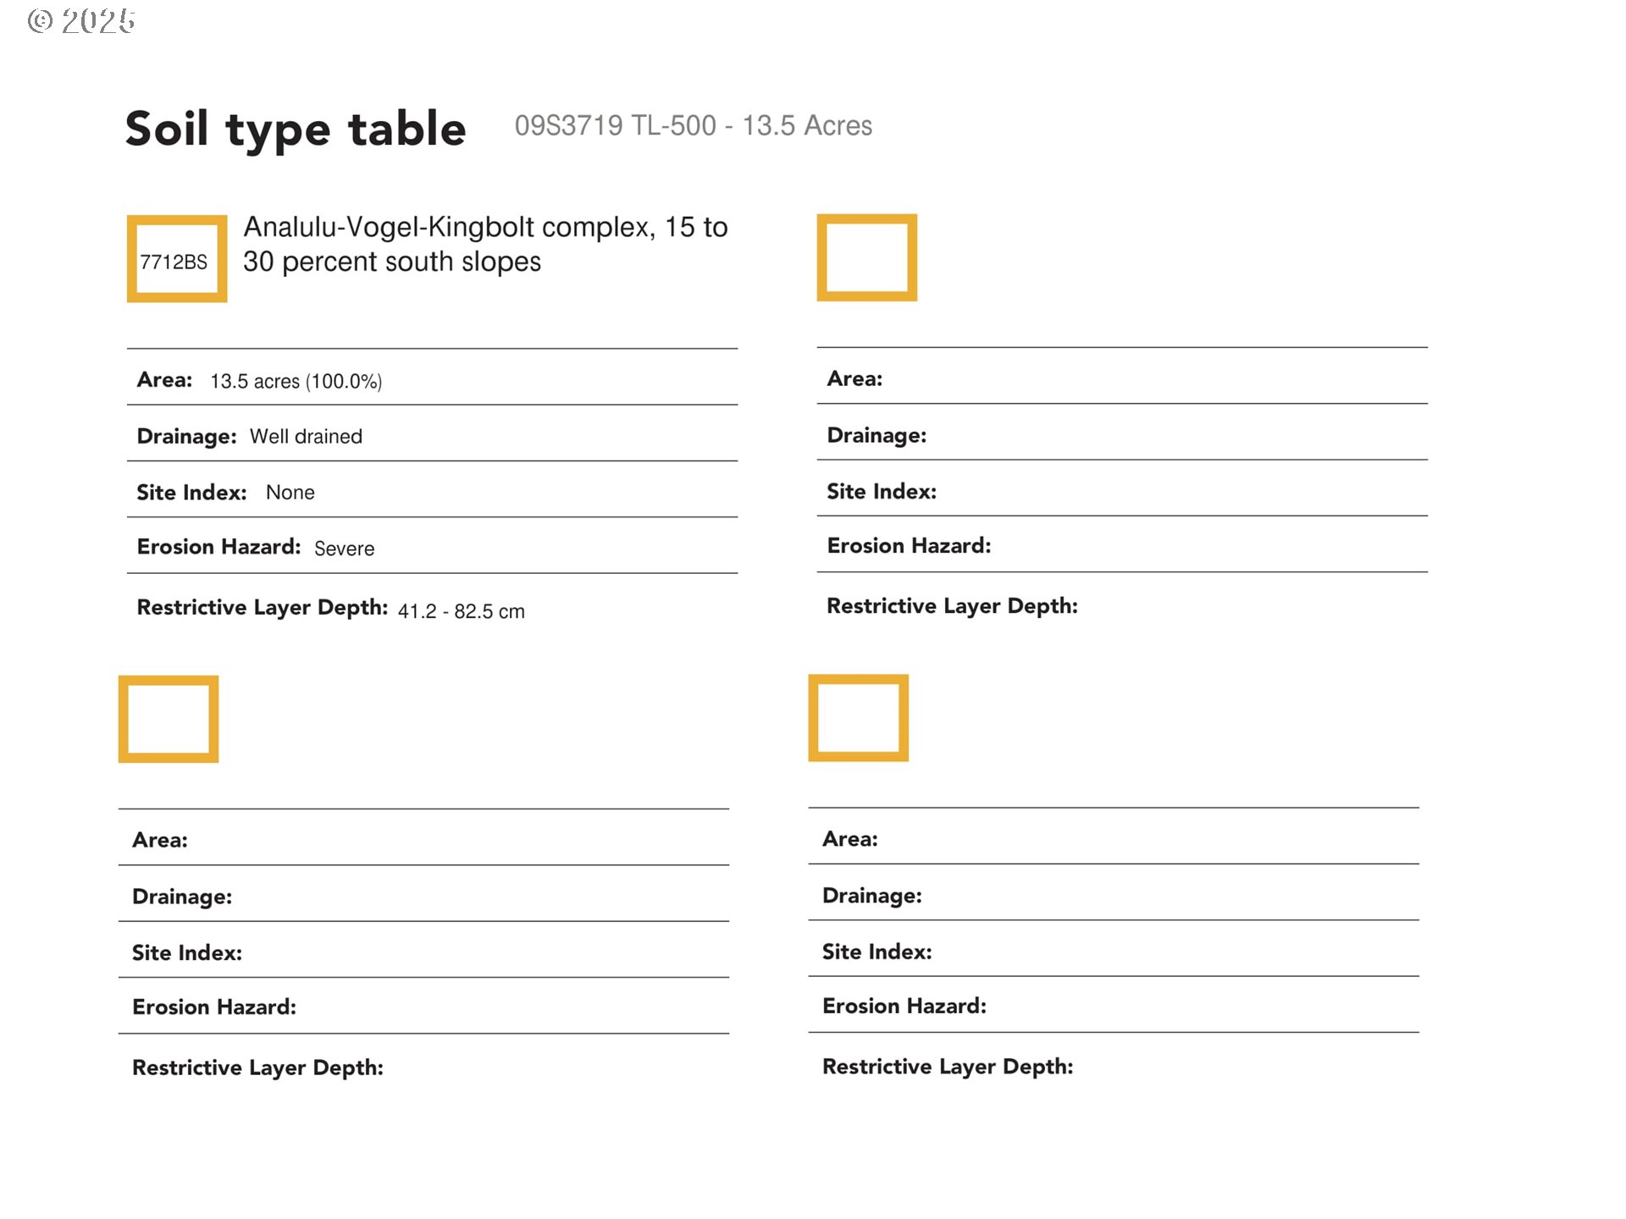This screenshot has width=1626, height=1219.
Task: Click the © 2025 copyright watermark
Action: coord(81,21)
